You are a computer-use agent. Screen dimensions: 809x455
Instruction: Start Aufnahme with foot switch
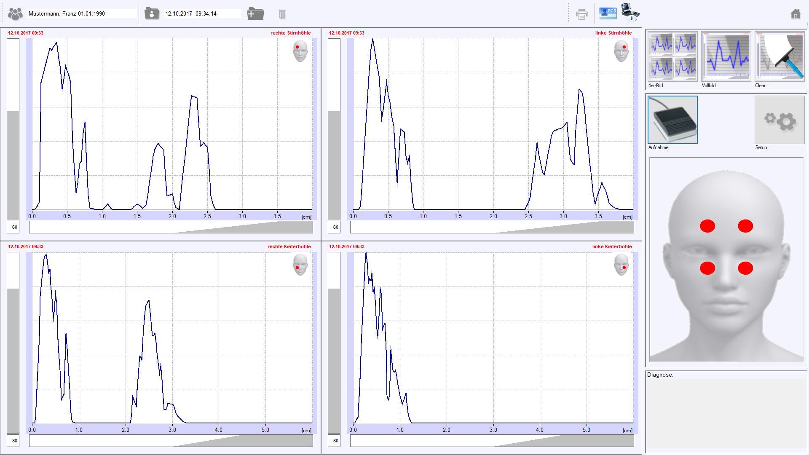pos(672,120)
